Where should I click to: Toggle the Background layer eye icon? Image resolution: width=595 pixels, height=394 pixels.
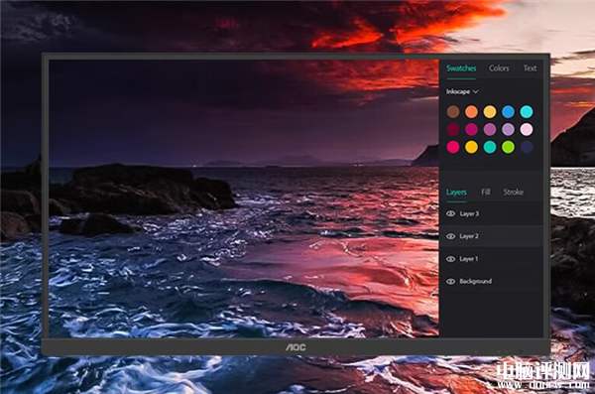click(x=450, y=282)
